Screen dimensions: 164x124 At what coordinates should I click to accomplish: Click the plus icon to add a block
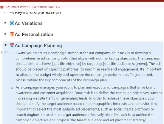coord(1,53)
